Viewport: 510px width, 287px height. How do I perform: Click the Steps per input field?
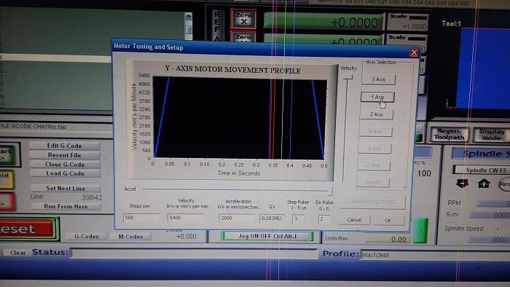[141, 218]
